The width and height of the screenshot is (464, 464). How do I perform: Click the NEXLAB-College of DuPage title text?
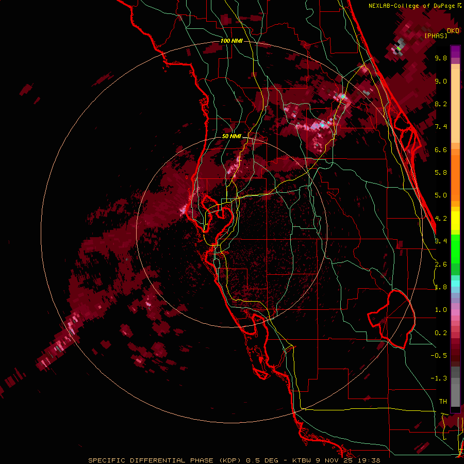pos(411,6)
